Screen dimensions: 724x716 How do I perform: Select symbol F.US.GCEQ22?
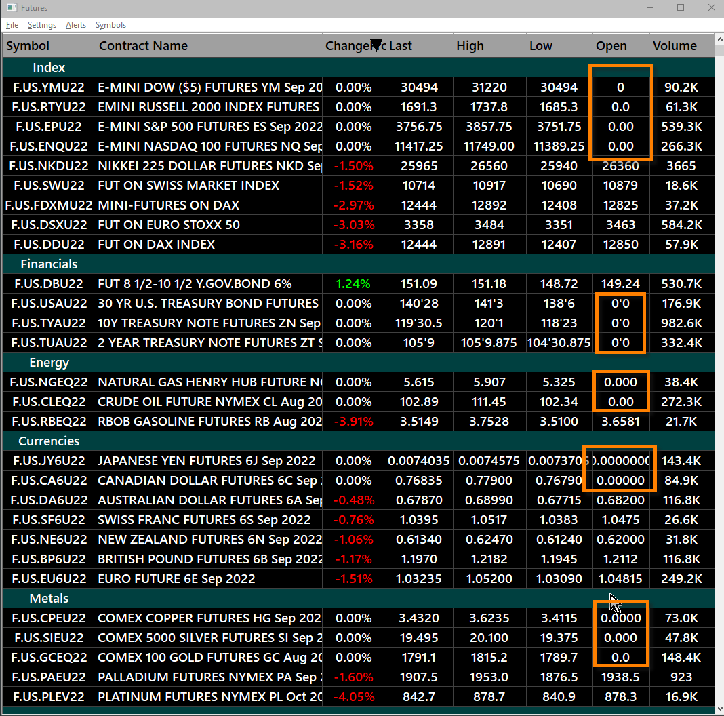tap(49, 657)
